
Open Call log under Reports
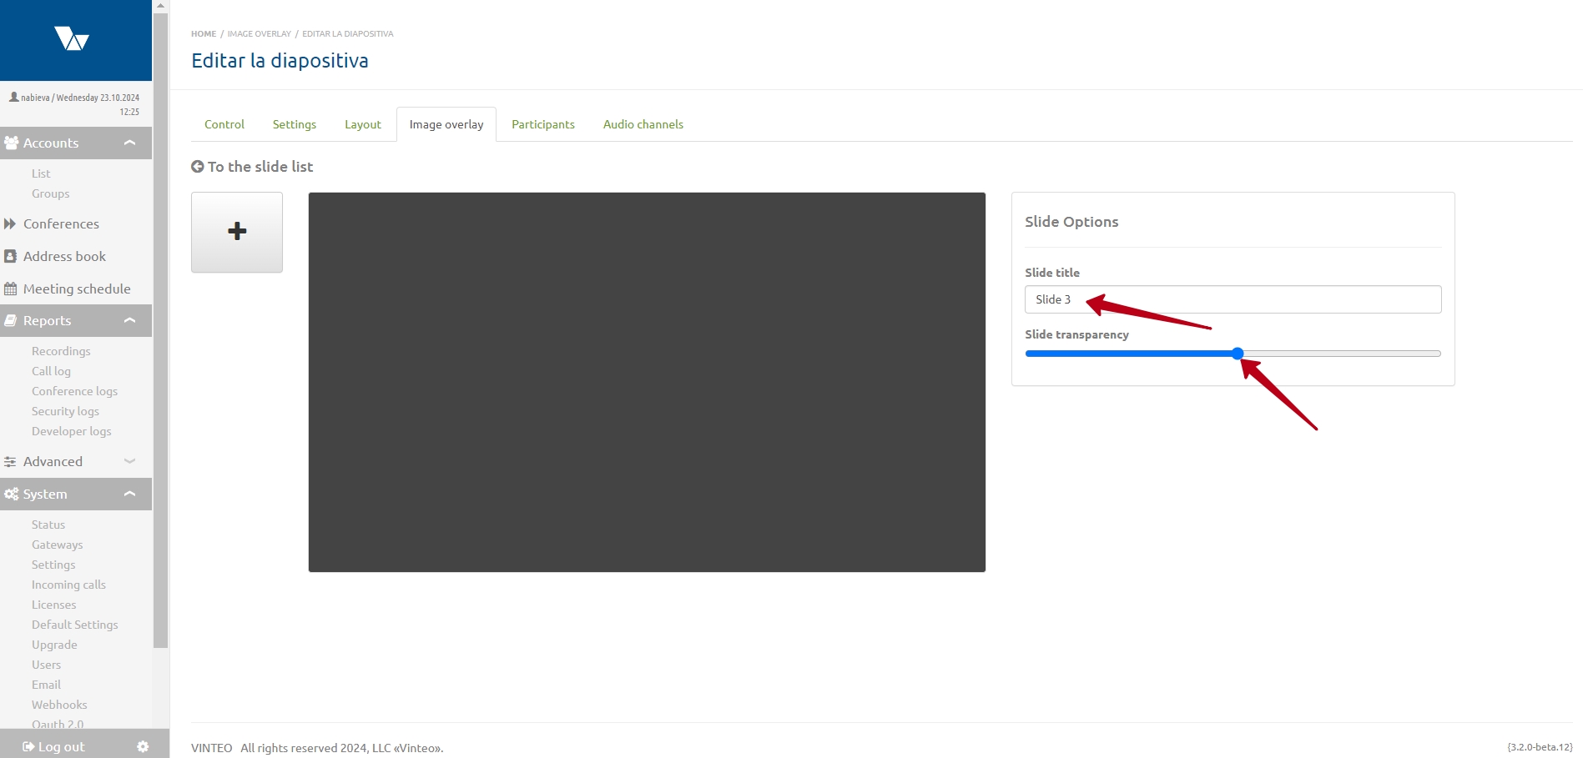[51, 371]
